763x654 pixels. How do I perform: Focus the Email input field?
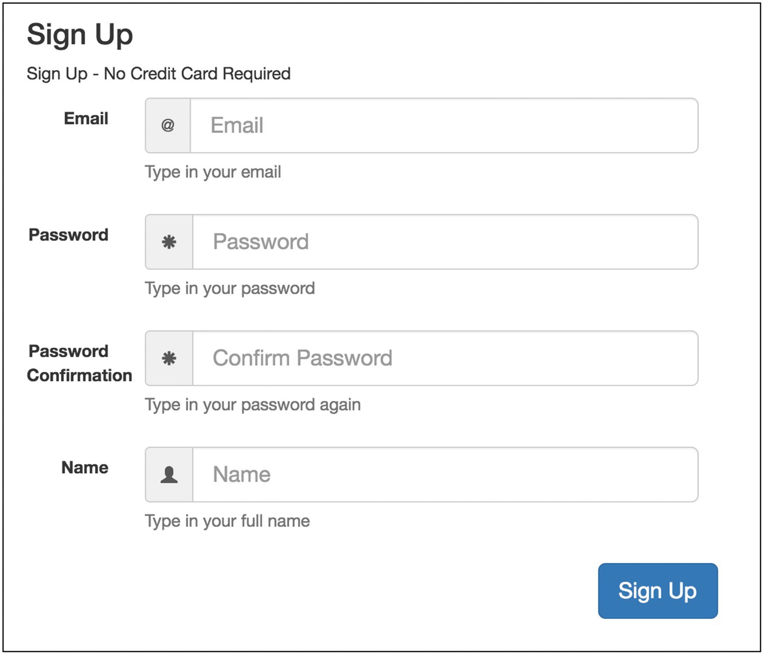(x=444, y=126)
